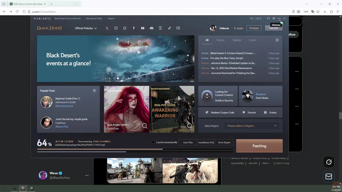Screen dimensions: 342x192
Task: Open browser downloads icon
Action: (325, 11)
